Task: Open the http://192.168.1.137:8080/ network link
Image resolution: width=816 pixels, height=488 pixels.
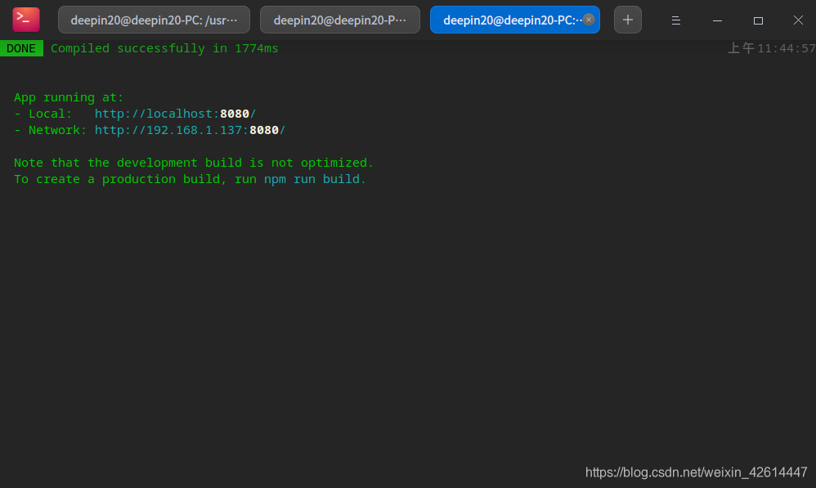Action: coord(190,130)
